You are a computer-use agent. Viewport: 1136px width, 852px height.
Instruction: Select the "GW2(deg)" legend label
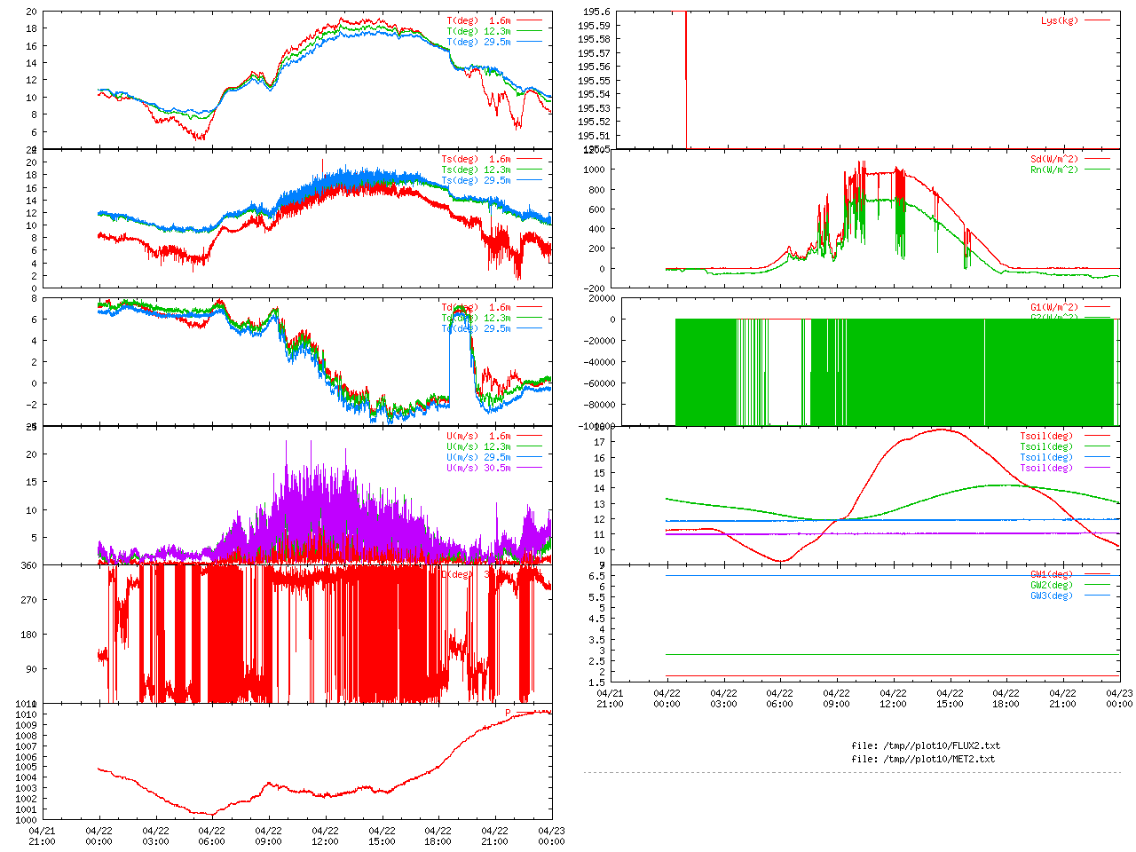(1052, 585)
